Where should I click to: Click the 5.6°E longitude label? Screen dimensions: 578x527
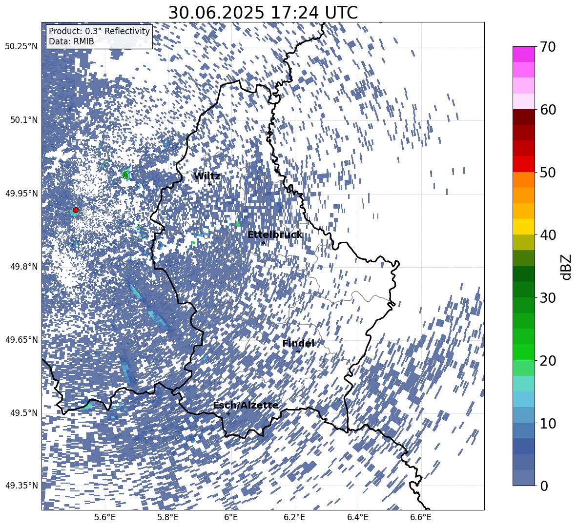[x=105, y=517]
